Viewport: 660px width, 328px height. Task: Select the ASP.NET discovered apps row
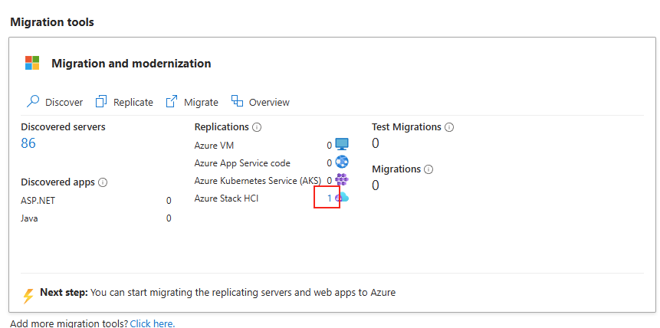click(x=96, y=201)
